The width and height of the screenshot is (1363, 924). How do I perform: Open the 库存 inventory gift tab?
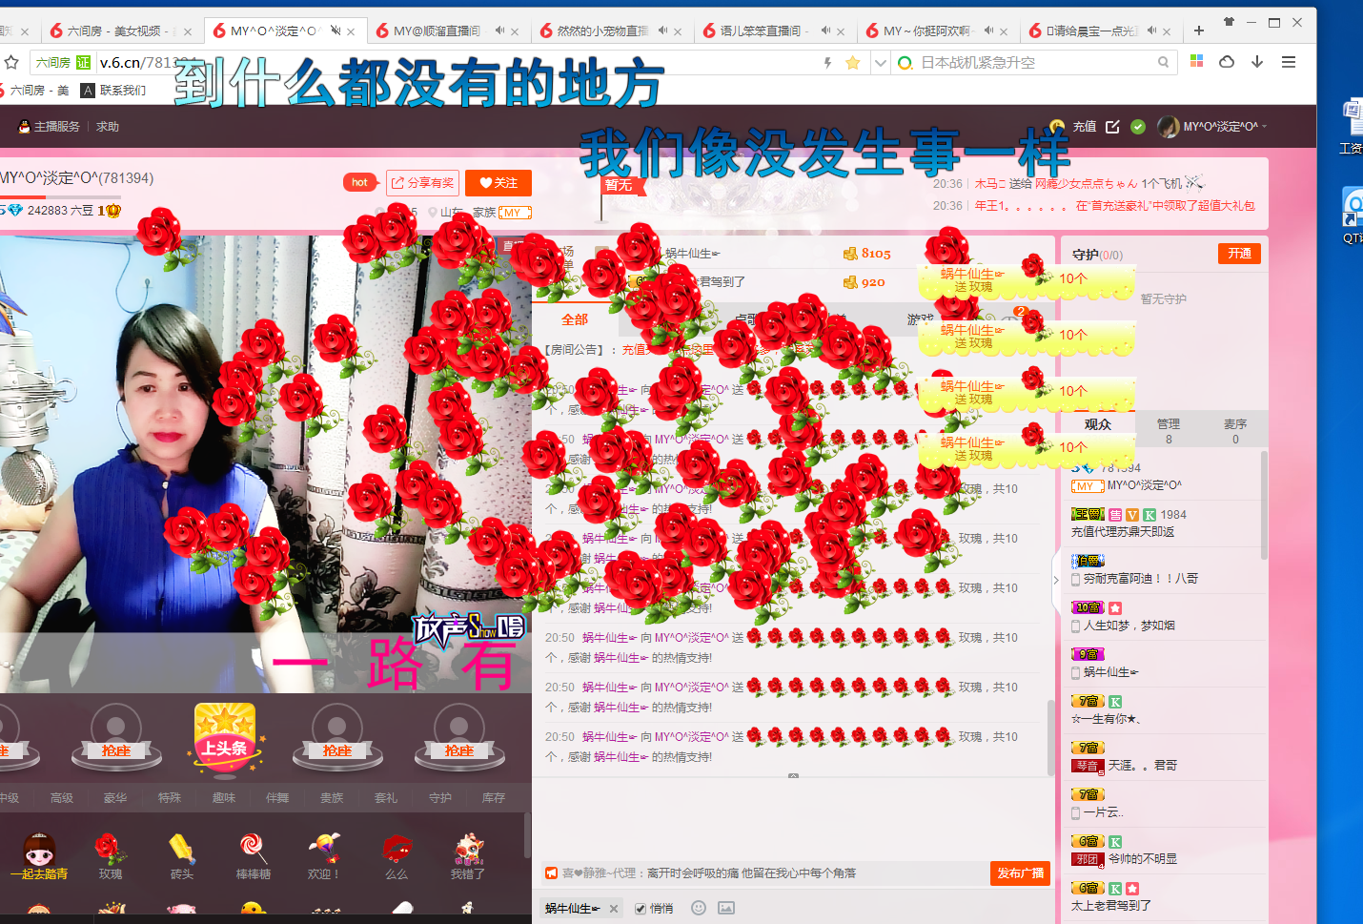click(494, 798)
